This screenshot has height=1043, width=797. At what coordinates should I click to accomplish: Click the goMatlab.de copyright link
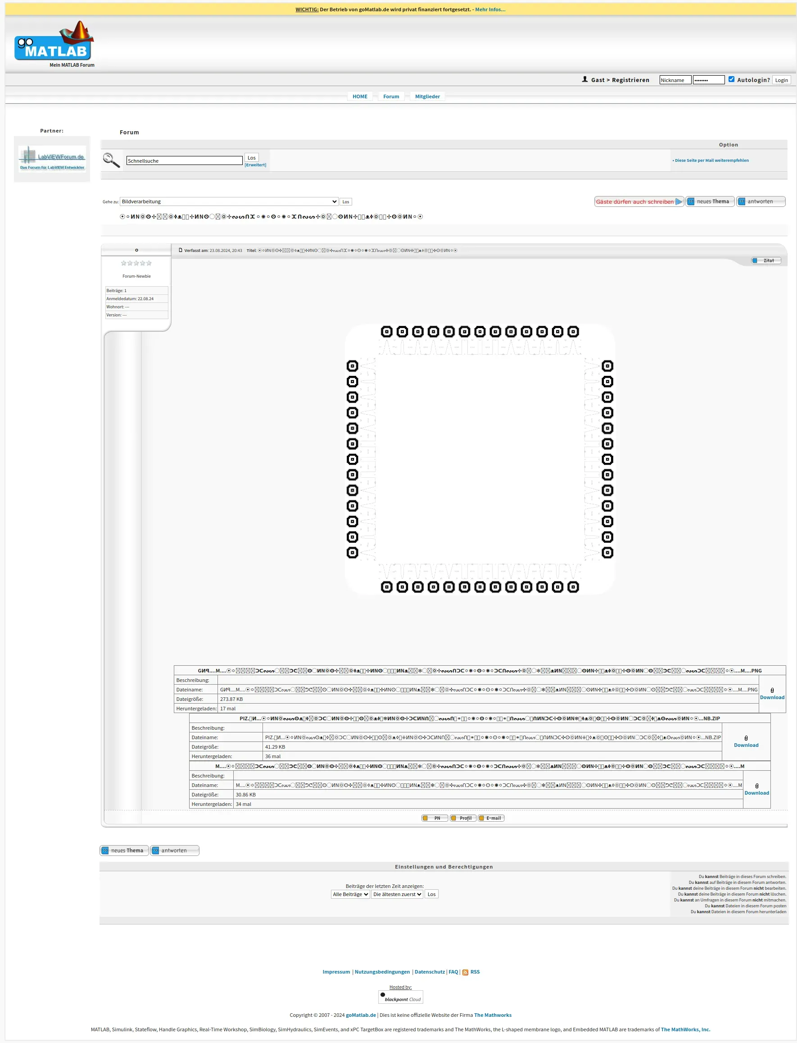tap(361, 1015)
